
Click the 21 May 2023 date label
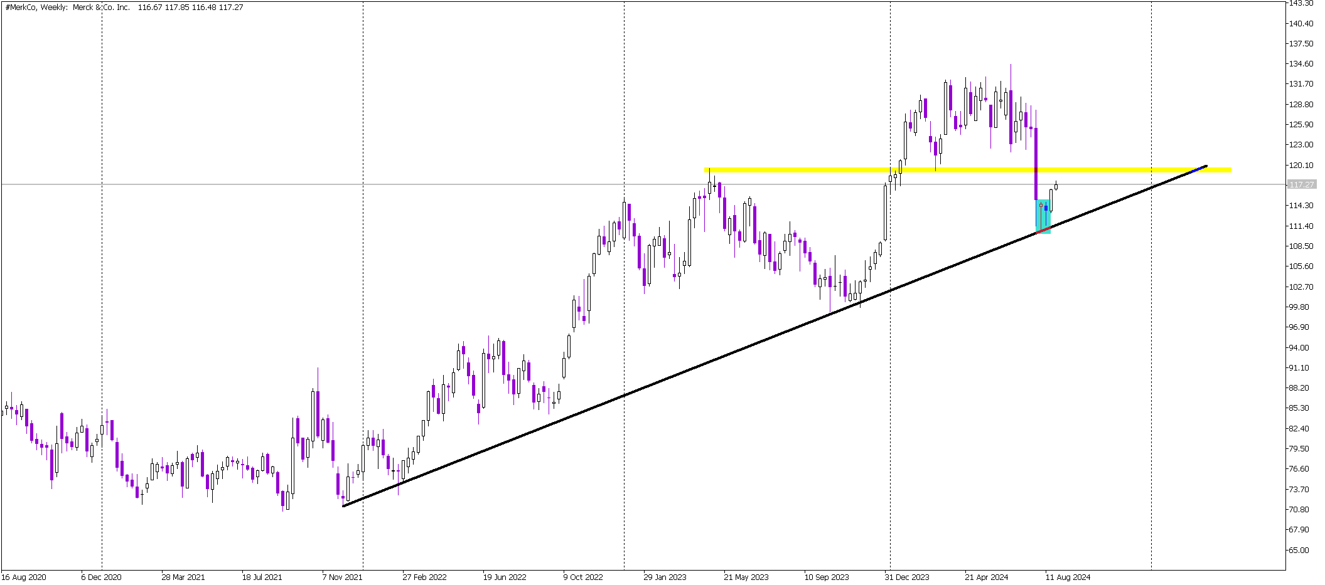coord(746,577)
